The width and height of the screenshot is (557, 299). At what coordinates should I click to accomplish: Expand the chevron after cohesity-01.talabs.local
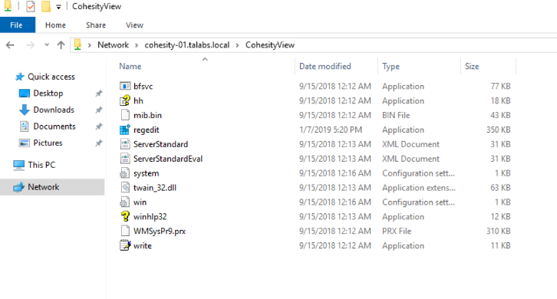pos(237,45)
